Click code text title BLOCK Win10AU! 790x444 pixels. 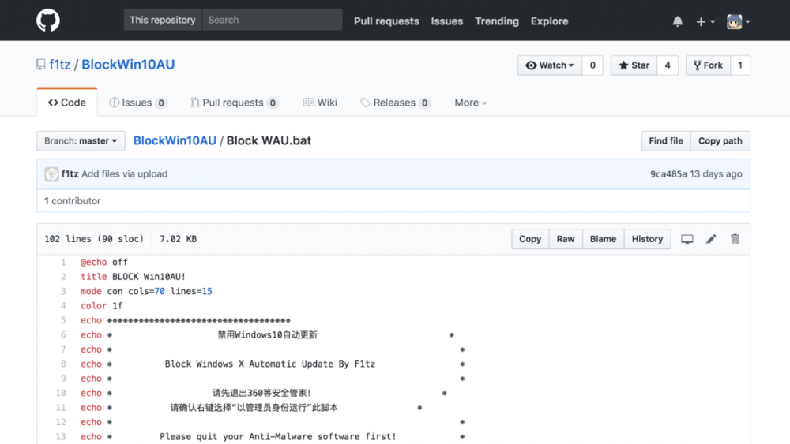[133, 277]
